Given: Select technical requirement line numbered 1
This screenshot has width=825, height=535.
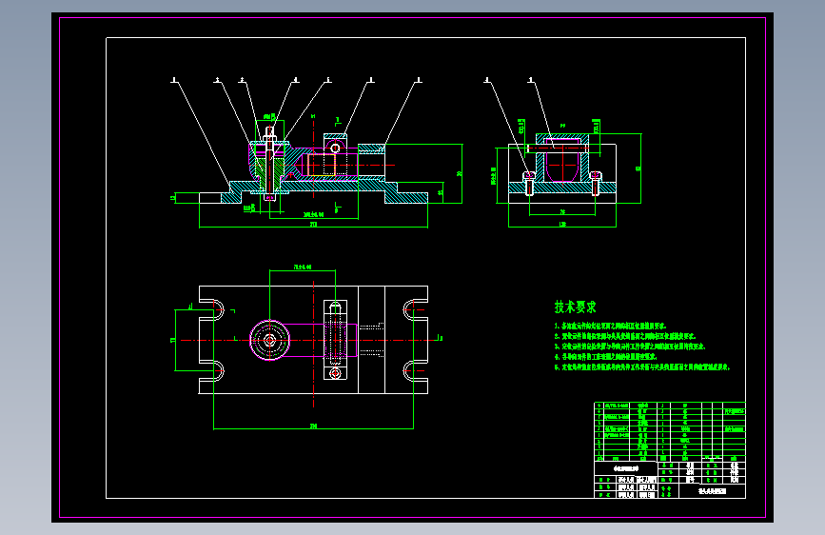Looking at the screenshot, I should pyautogui.click(x=610, y=326).
